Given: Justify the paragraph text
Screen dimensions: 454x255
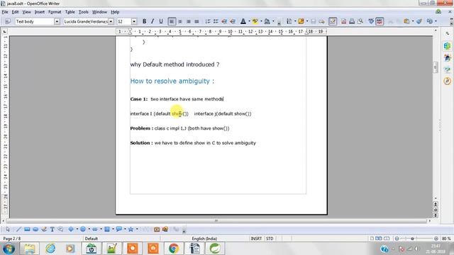Looking at the screenshot, I should tap(196, 21).
